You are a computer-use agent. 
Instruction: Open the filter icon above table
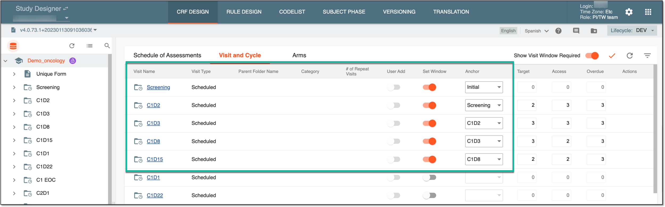coord(647,56)
